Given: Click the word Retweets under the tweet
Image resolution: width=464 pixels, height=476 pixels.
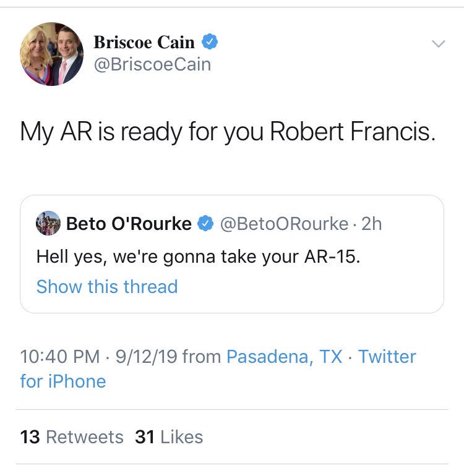Looking at the screenshot, I should (x=85, y=437).
